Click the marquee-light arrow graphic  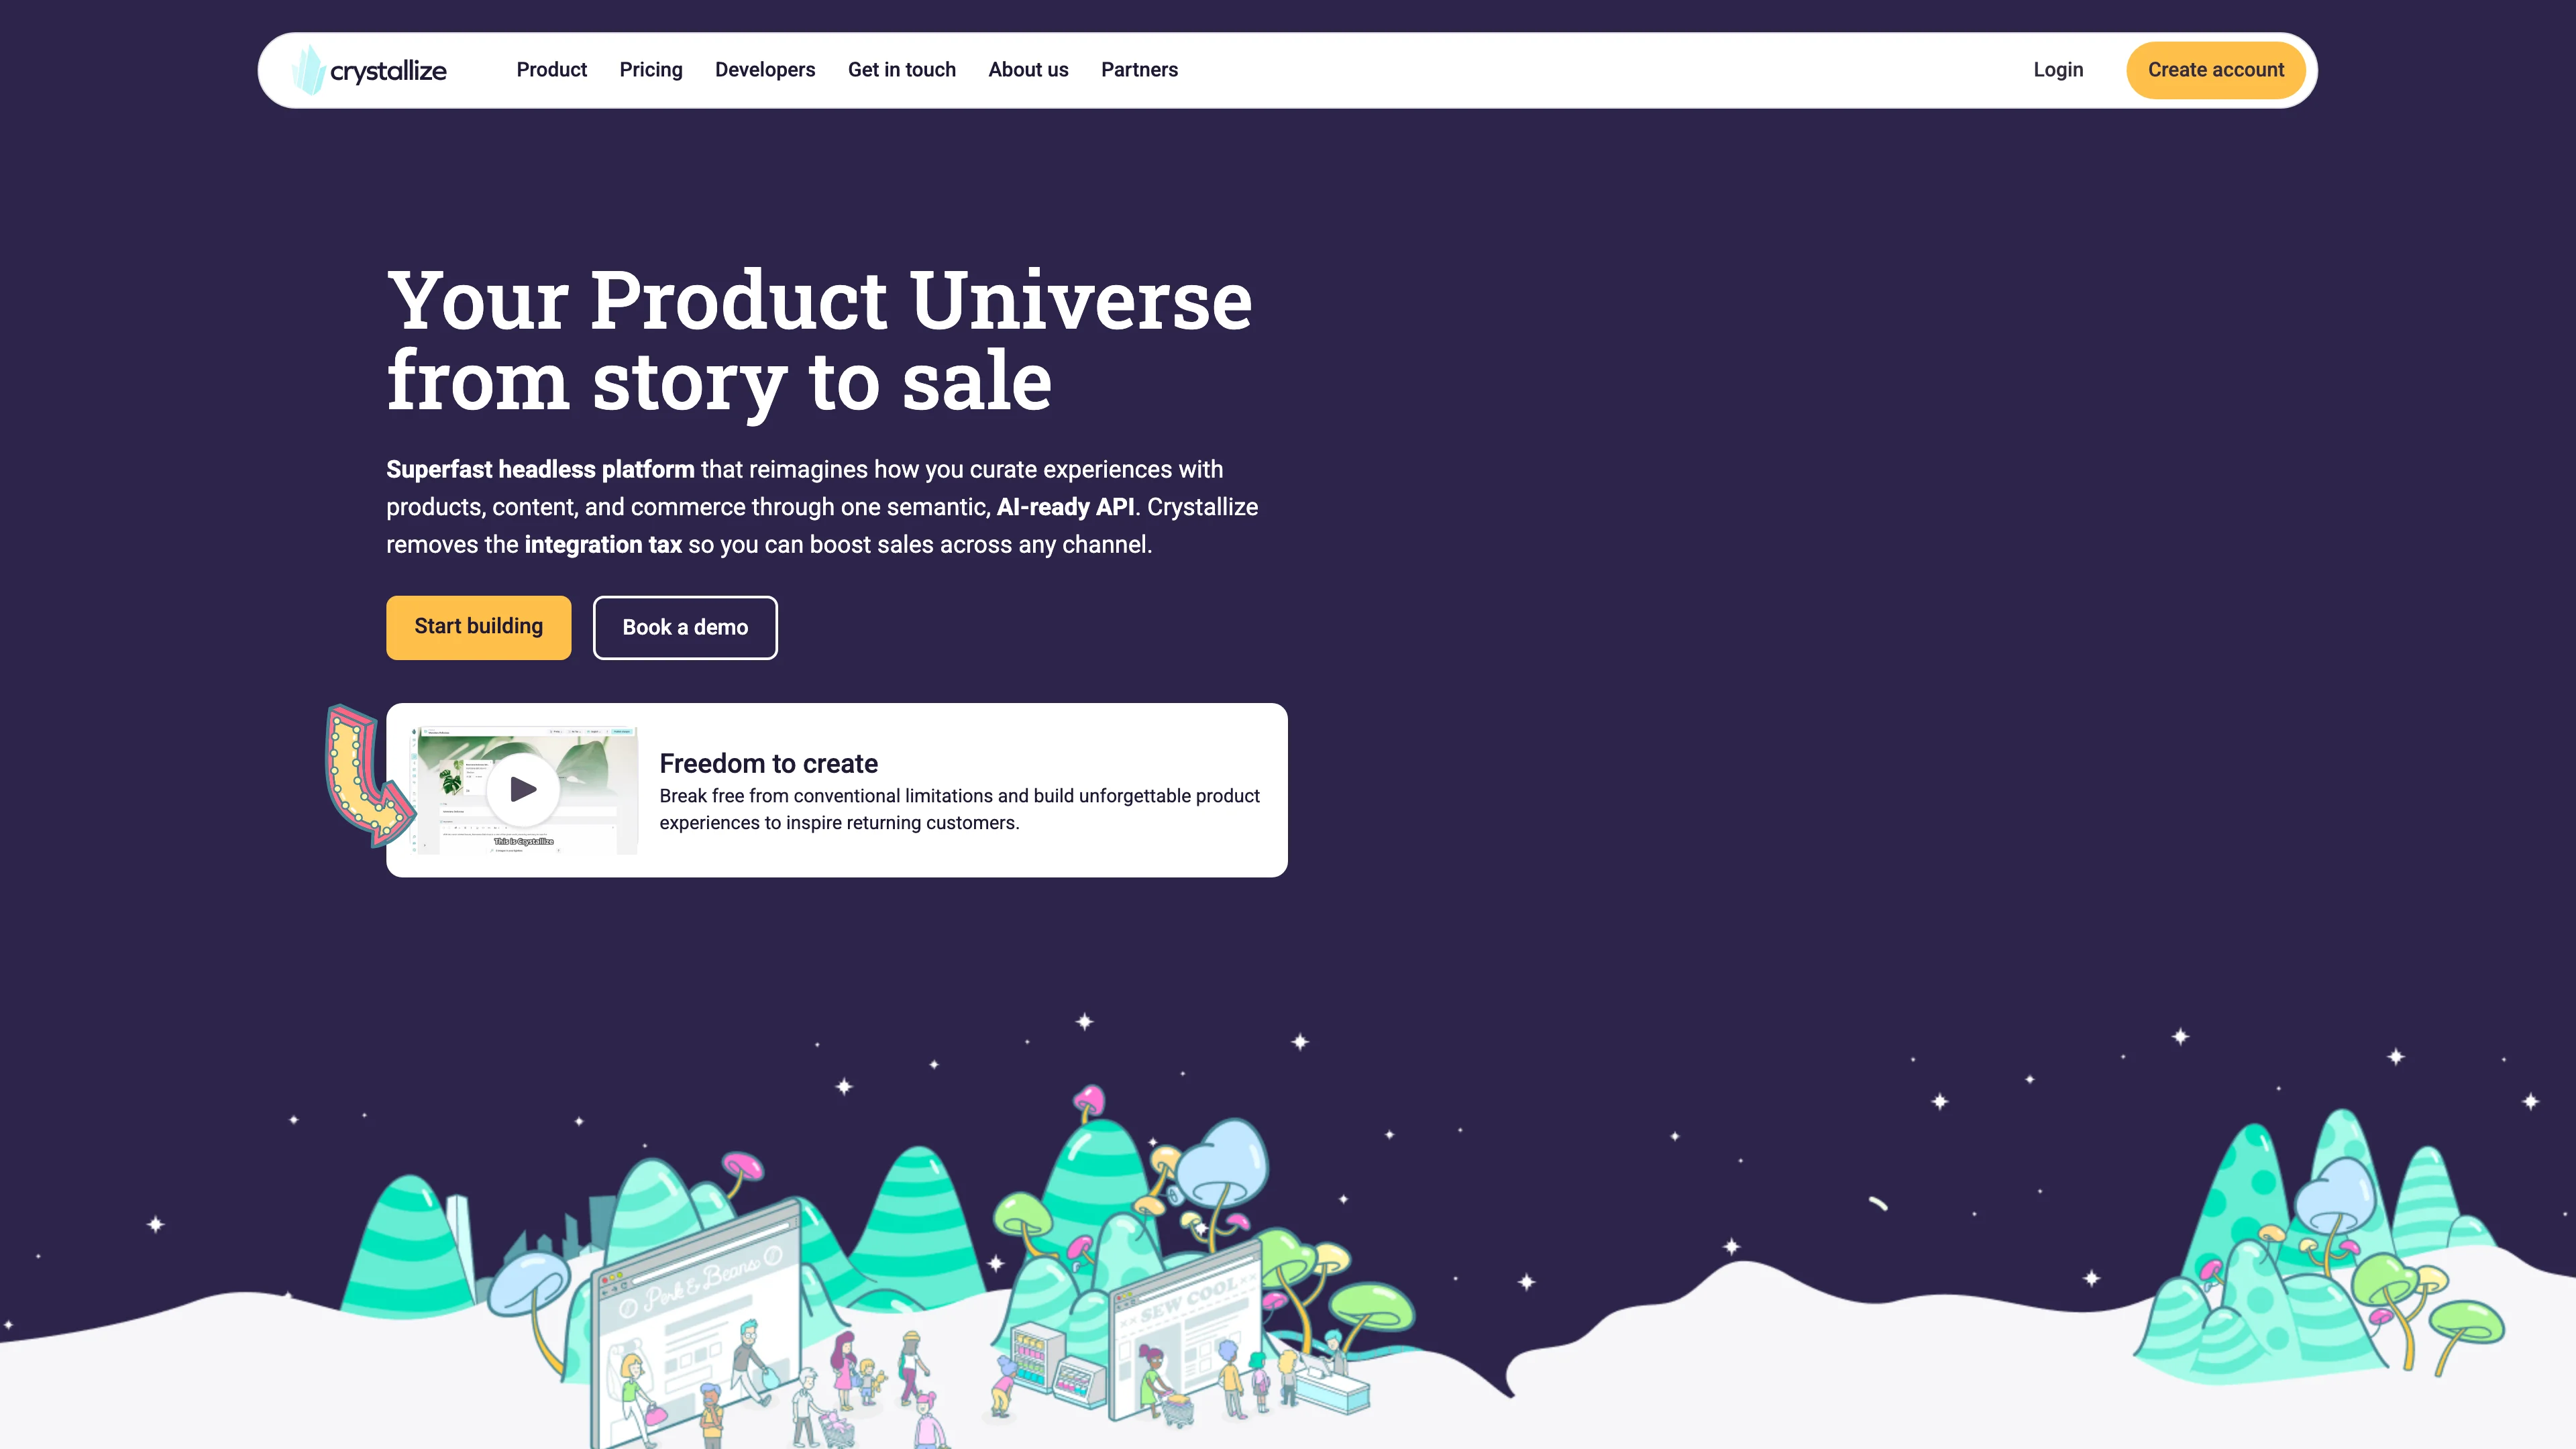(368, 775)
